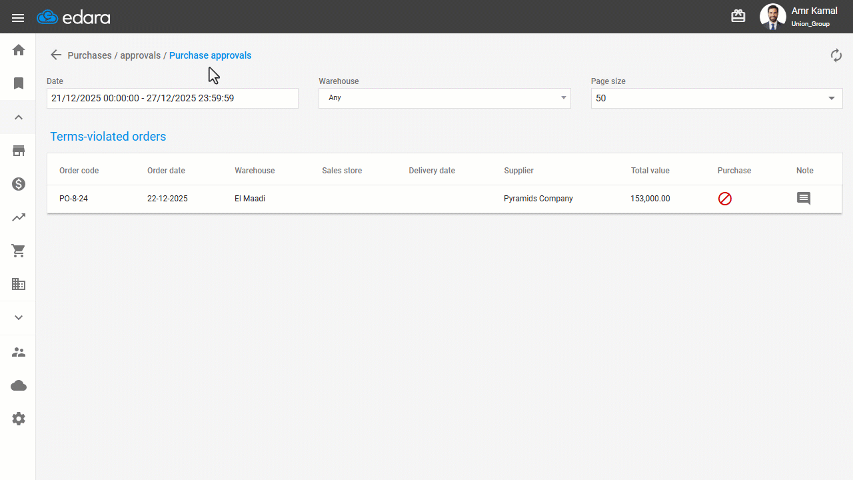The image size is (853, 480).
Task: Expand sidebar section with down chevron
Action: click(19, 318)
